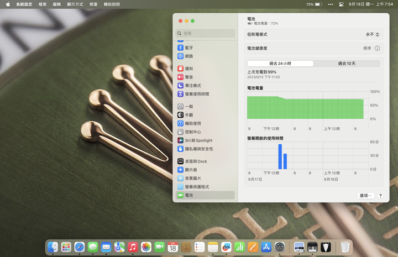
Task: Open FaceTime from the Dock
Action: pyautogui.click(x=159, y=247)
